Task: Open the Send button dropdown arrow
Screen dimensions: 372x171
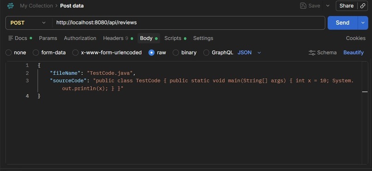Action: click(x=363, y=23)
